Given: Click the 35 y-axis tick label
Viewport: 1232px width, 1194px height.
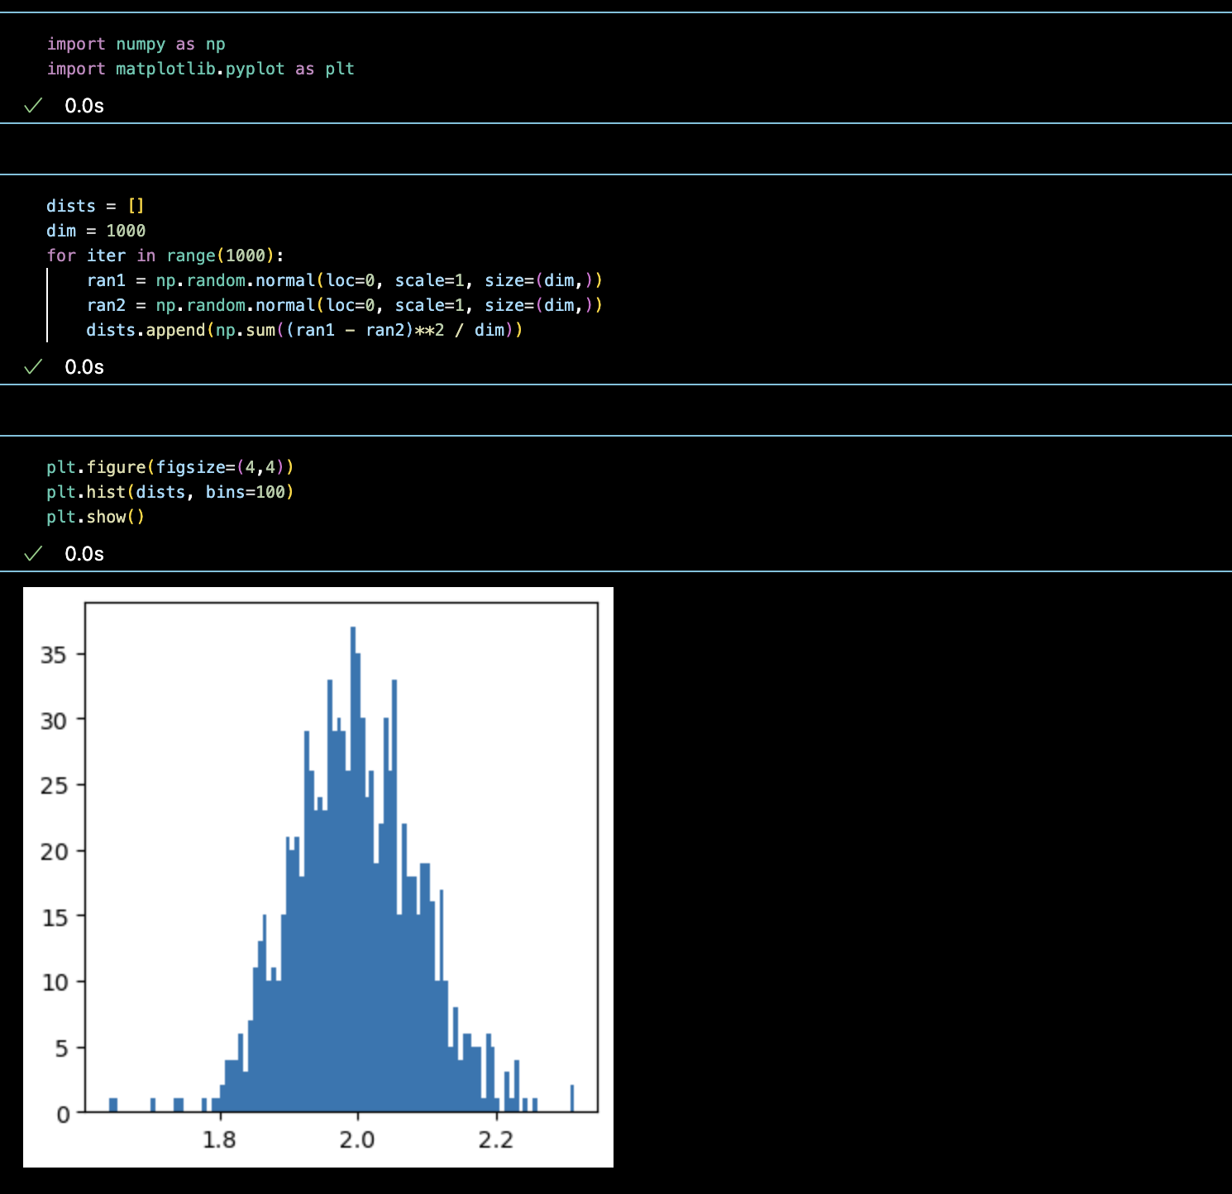Looking at the screenshot, I should 54,655.
